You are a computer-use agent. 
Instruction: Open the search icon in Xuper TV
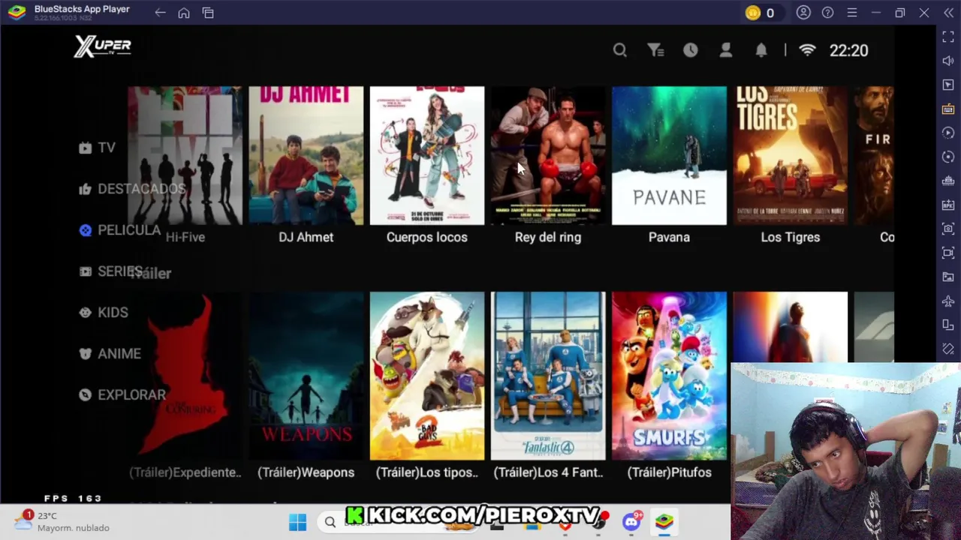[619, 50]
